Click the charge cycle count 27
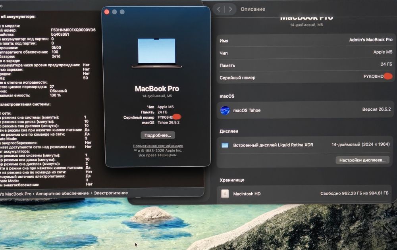The height and width of the screenshot is (250, 397). click(52, 87)
